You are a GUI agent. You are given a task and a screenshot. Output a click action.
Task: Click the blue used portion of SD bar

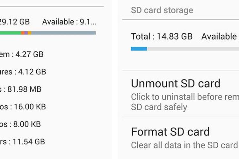coord(139,49)
